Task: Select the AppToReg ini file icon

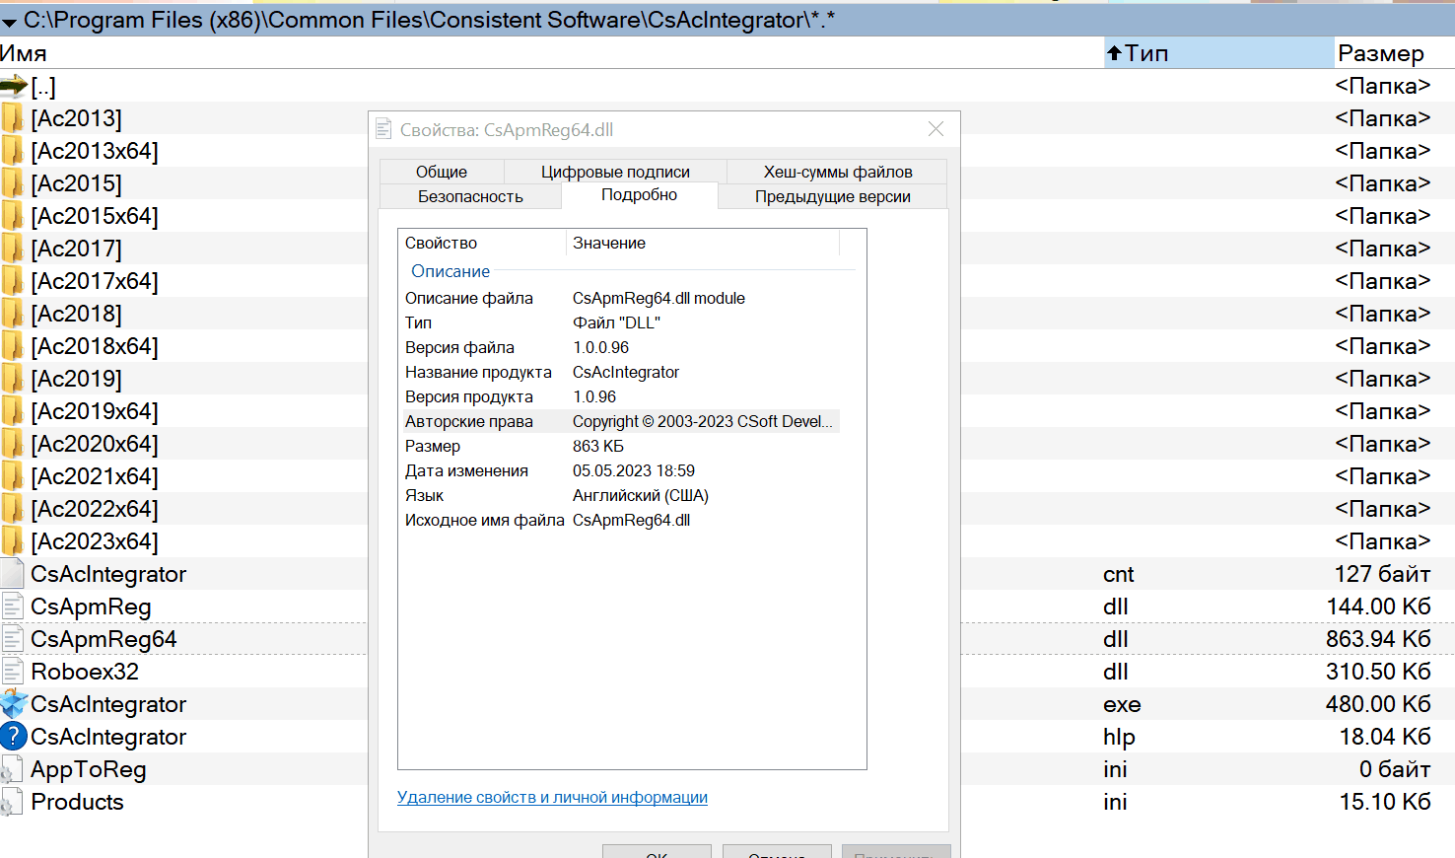Action: (x=13, y=770)
